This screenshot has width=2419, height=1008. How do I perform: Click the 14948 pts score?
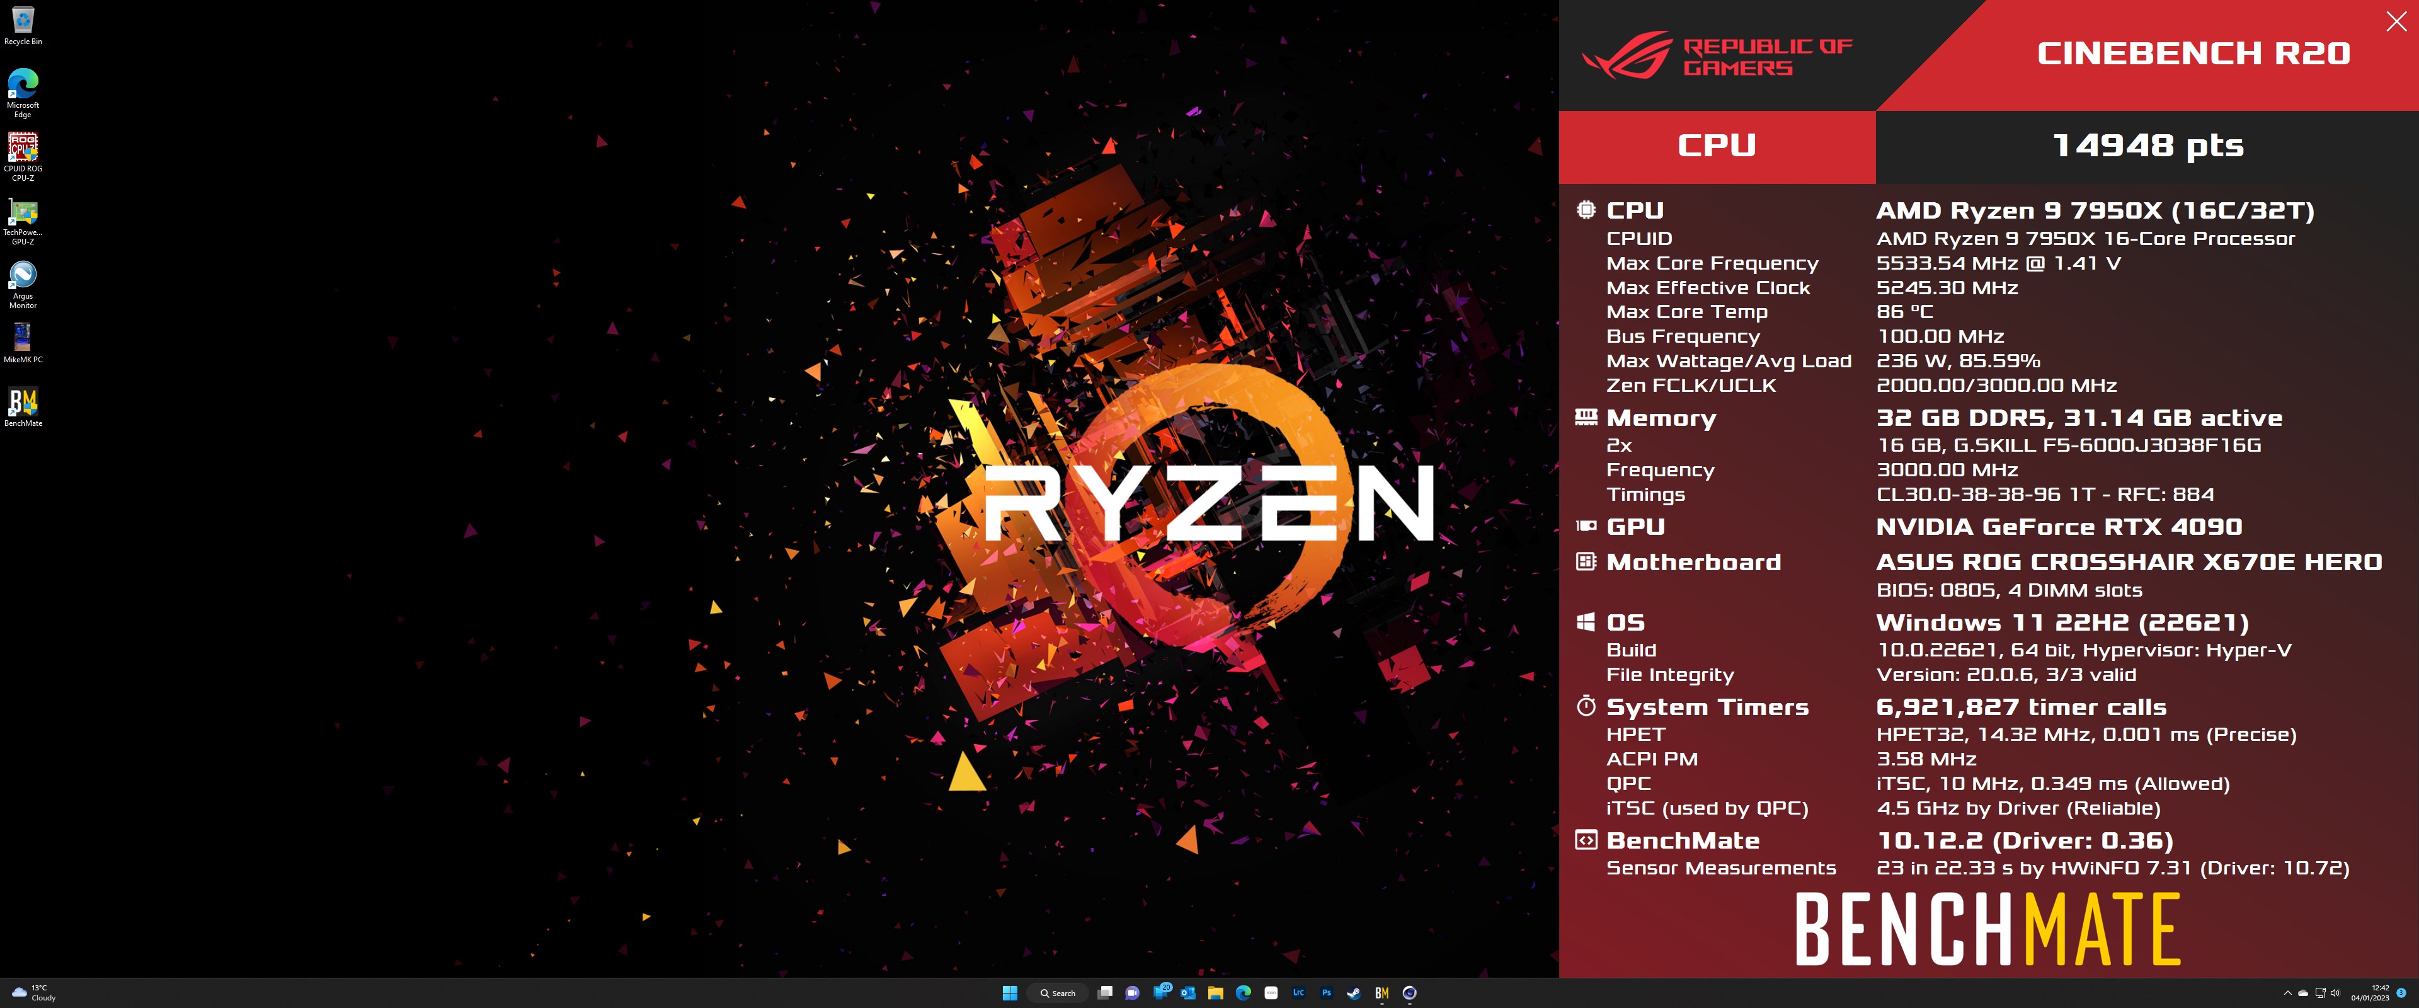pos(2147,146)
